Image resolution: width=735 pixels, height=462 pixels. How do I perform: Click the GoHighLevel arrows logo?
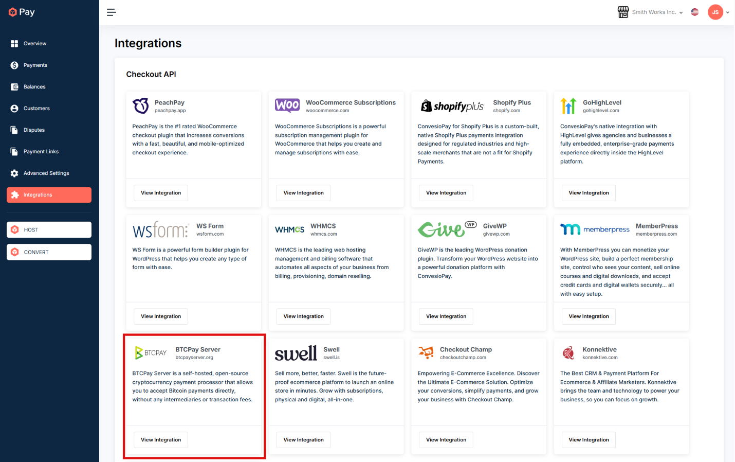(x=568, y=106)
